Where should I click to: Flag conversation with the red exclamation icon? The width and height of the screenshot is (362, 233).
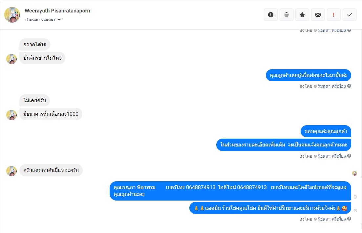[333, 15]
